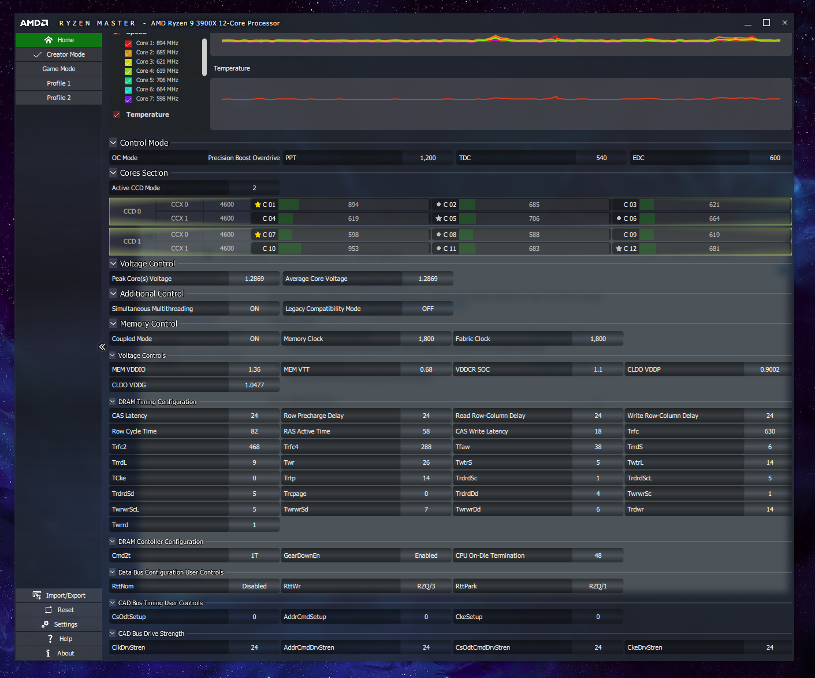Click Simultaneous Multithreading ON value
The height and width of the screenshot is (678, 815).
pos(254,309)
